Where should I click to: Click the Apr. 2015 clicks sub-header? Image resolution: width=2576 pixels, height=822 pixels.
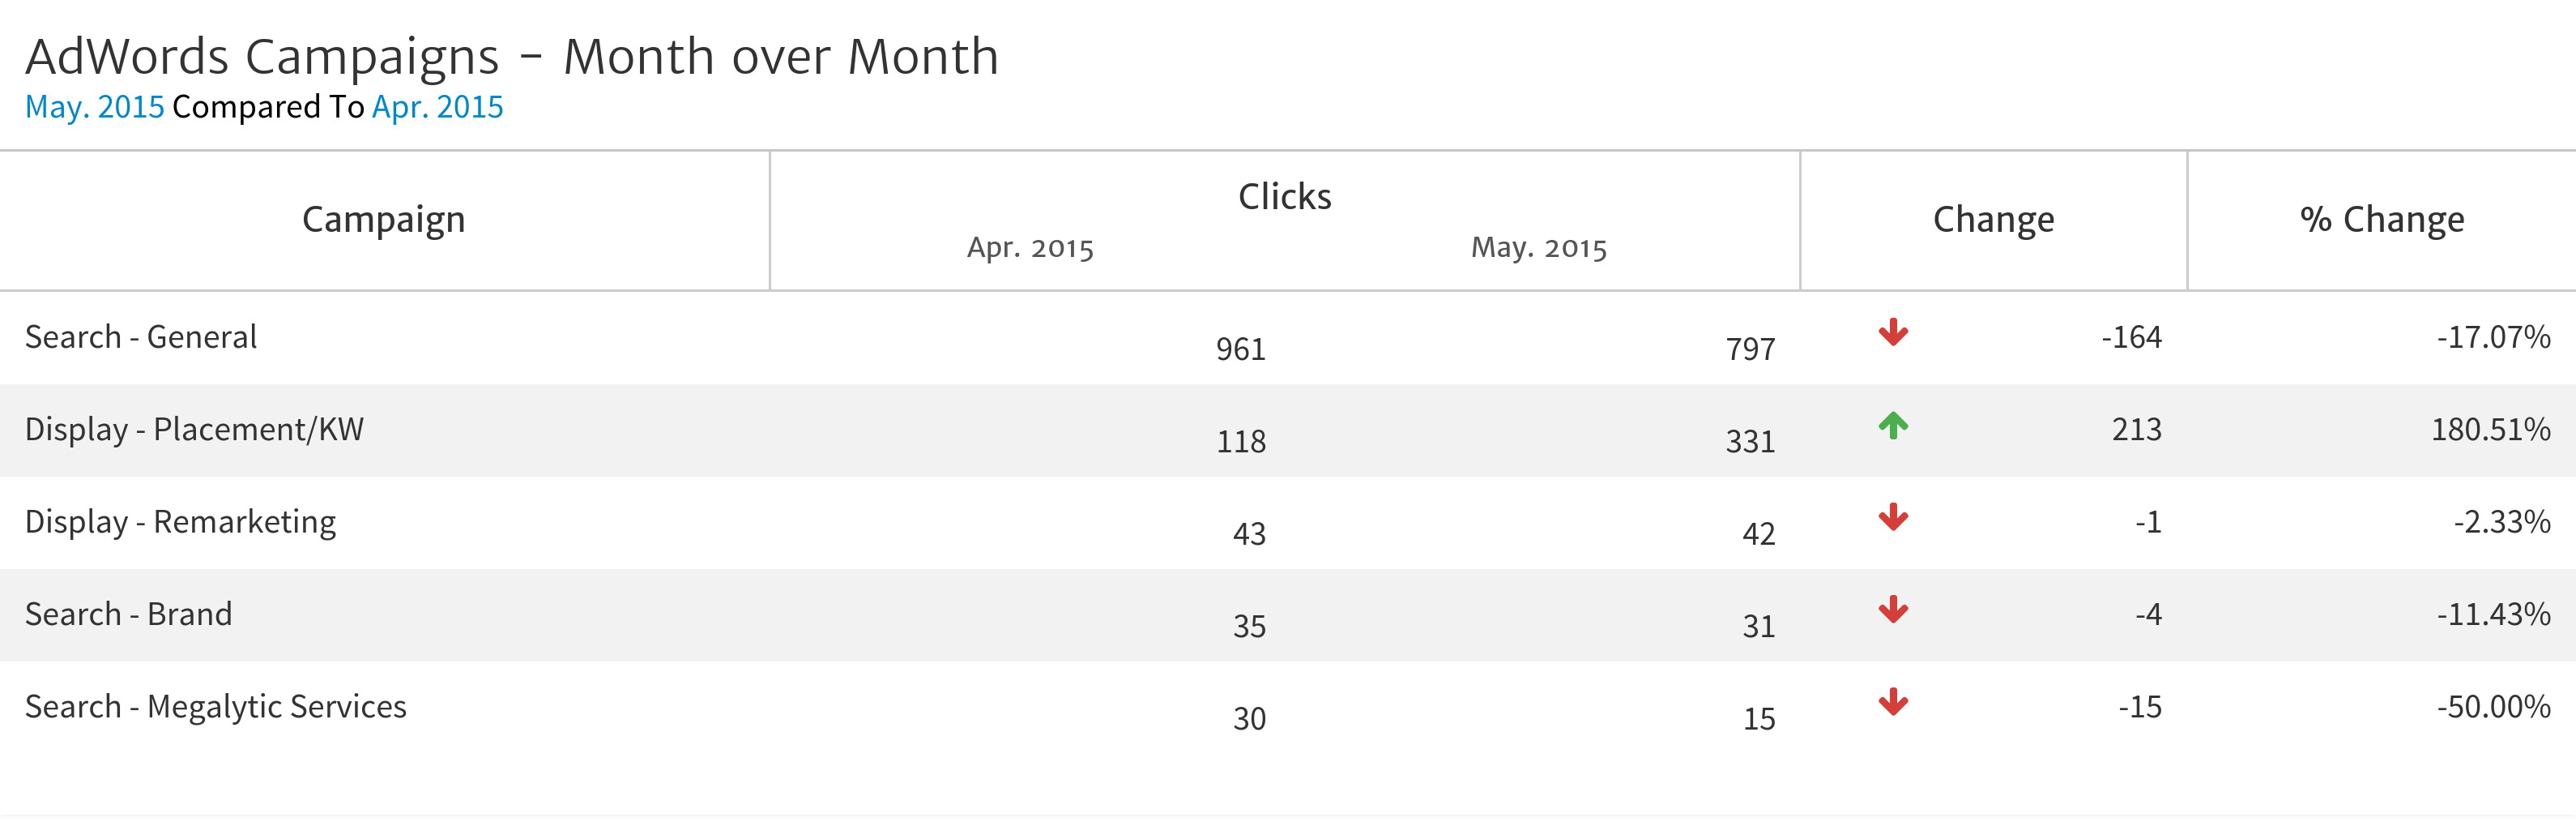[1030, 247]
